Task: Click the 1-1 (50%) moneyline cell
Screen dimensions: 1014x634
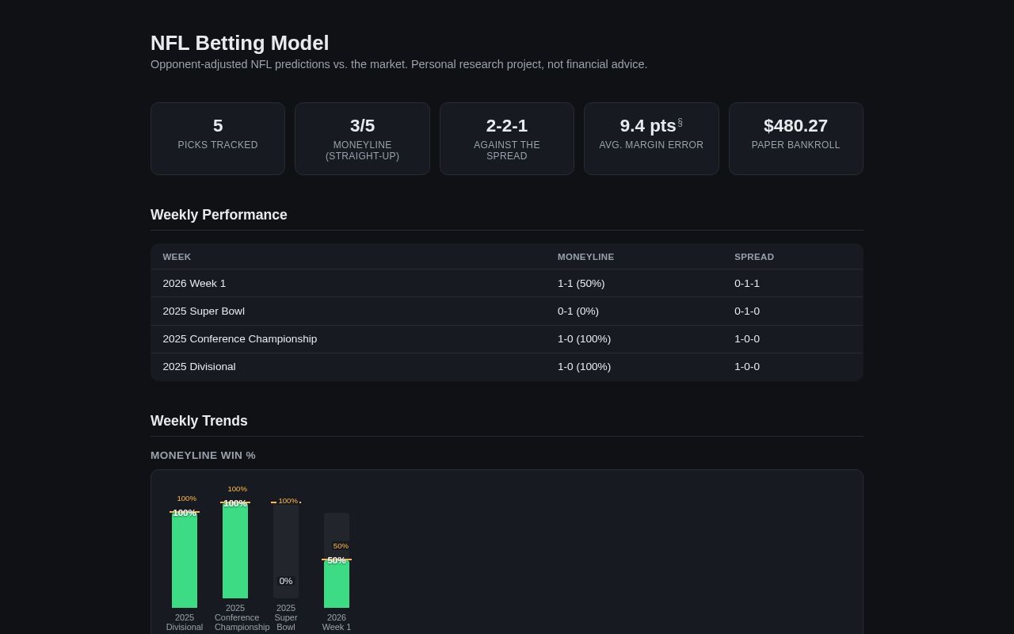Action: point(581,283)
